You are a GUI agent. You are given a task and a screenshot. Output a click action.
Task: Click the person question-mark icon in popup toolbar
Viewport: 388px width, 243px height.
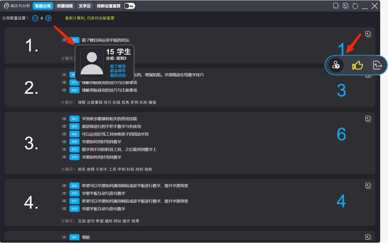[336, 65]
